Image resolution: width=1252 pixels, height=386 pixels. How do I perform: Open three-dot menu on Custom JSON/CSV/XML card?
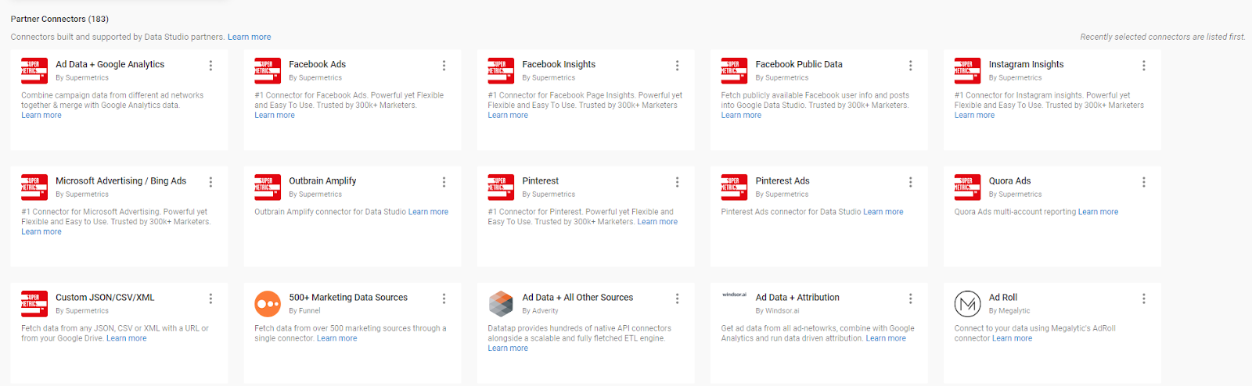(x=210, y=298)
